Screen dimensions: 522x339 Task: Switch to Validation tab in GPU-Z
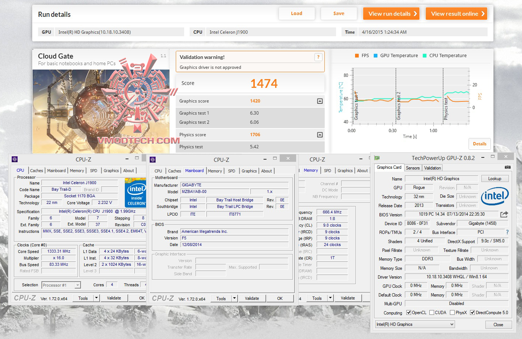click(432, 168)
